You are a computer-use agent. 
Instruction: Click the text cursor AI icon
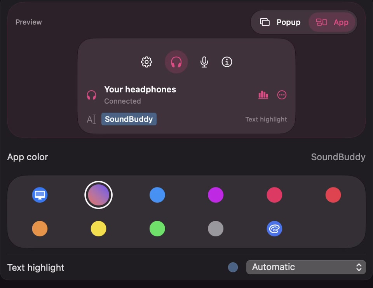click(91, 119)
